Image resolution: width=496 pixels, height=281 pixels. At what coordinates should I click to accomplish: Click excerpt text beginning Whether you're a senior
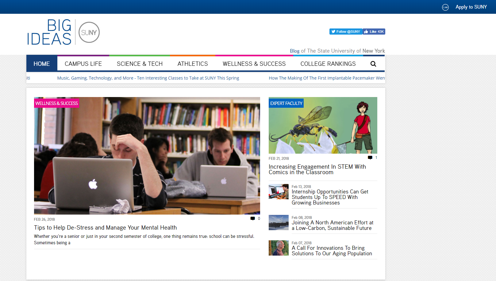point(144,239)
